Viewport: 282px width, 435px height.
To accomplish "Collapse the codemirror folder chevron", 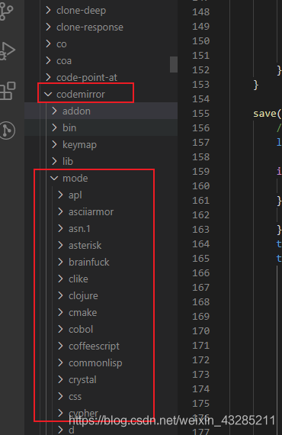I will (x=48, y=95).
